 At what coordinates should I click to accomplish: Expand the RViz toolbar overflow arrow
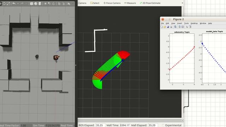coord(182,3)
